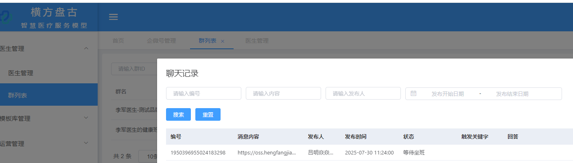Click the 横方盘古 logo icon
The width and height of the screenshot is (573, 163).
(6, 17)
